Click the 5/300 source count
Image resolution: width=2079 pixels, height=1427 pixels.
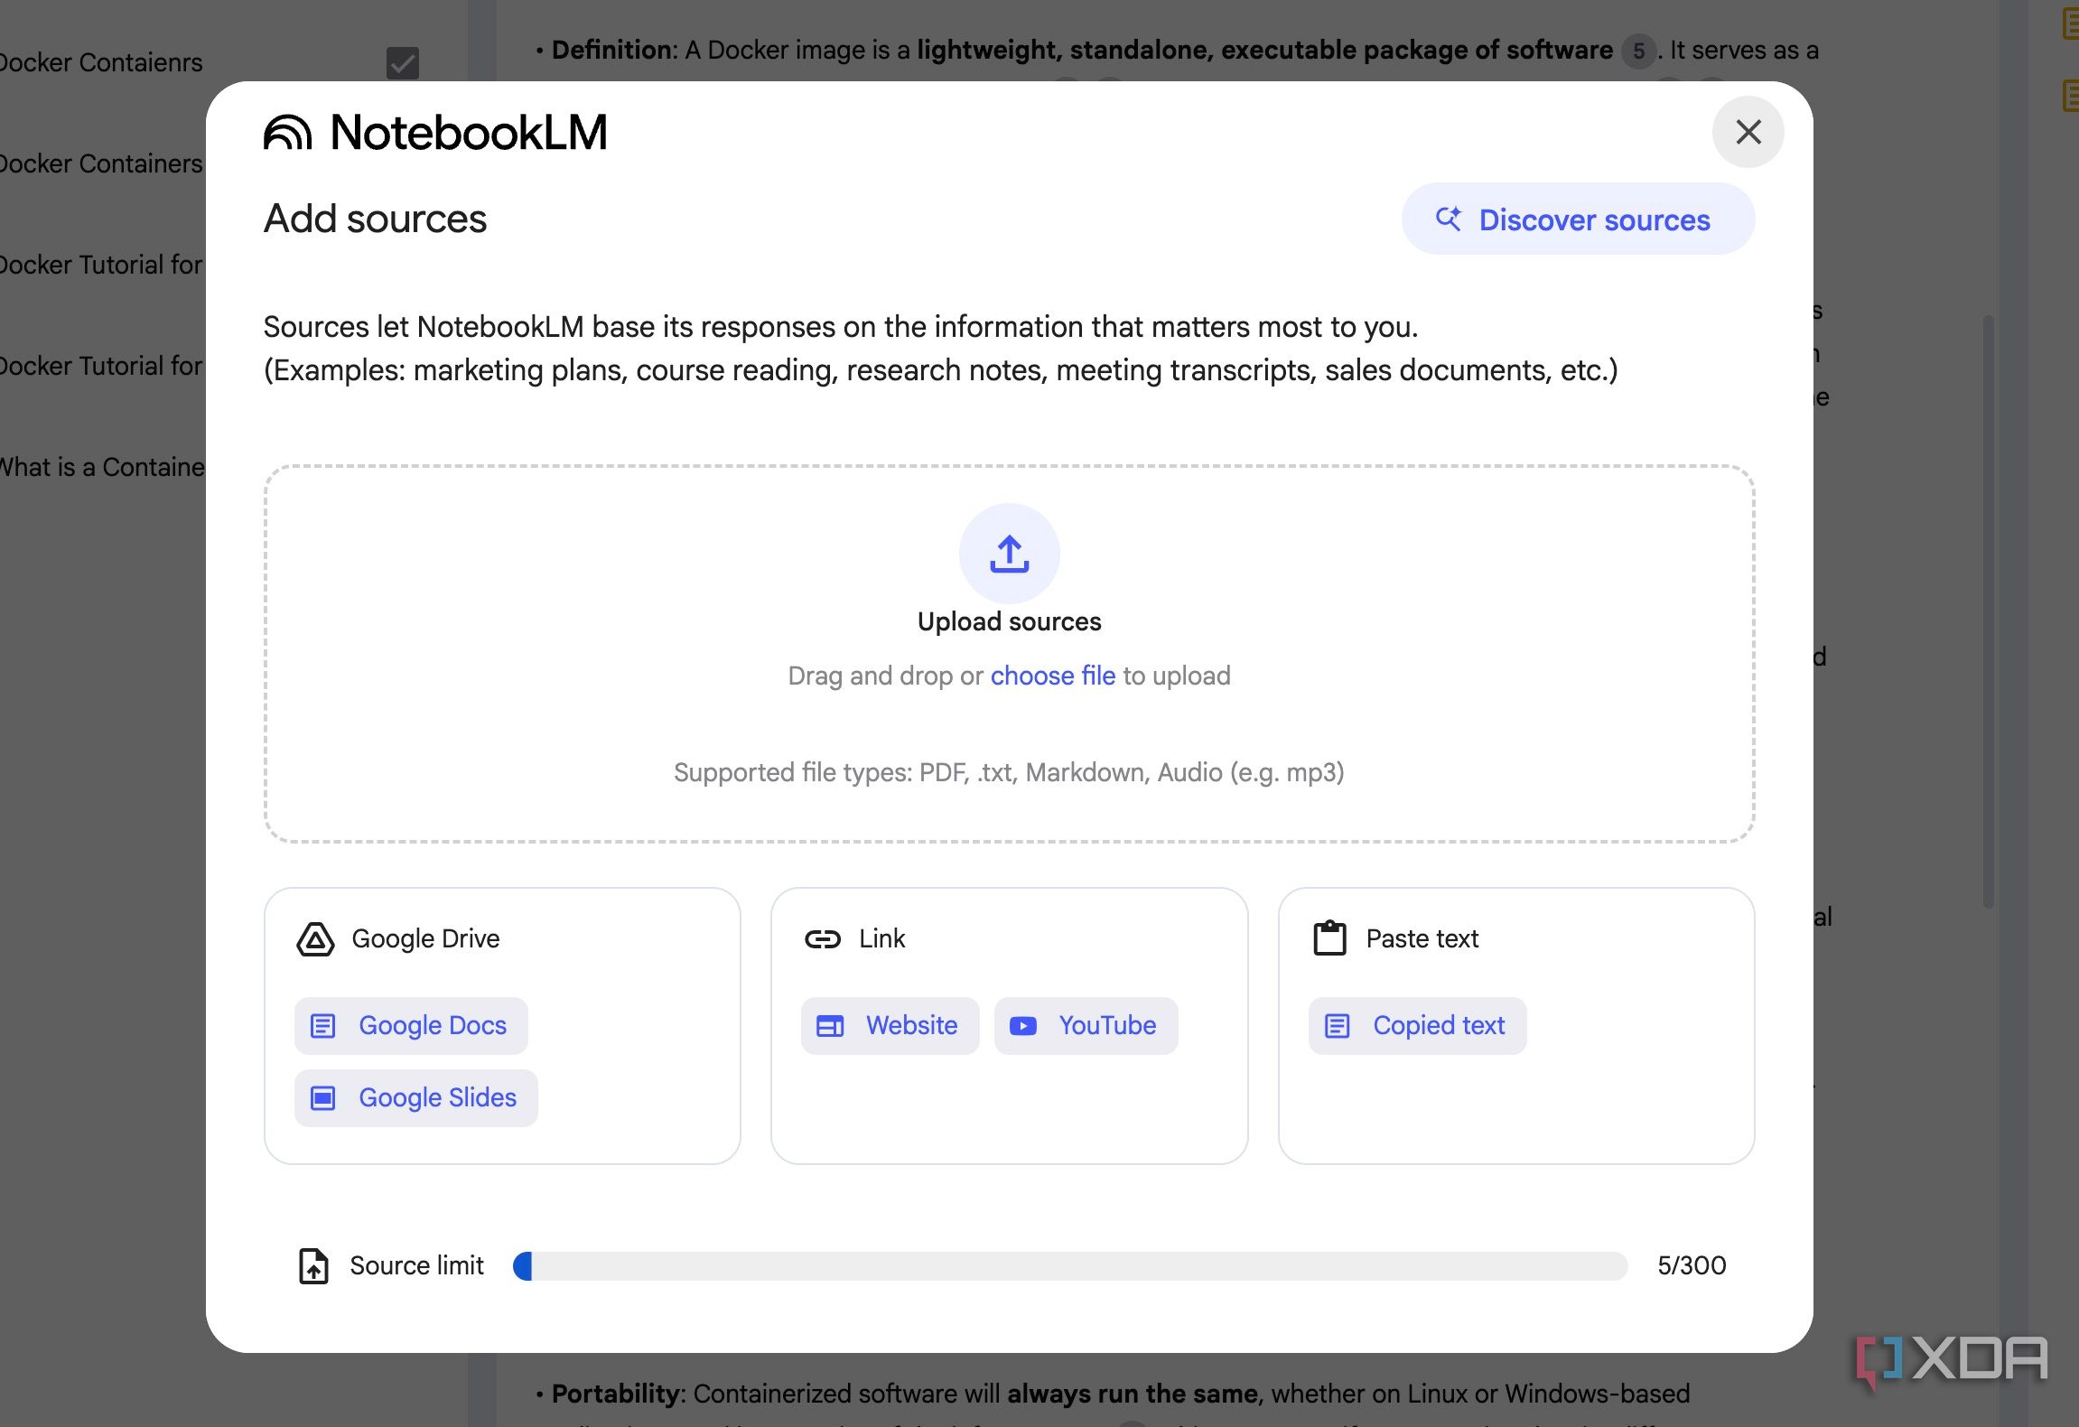pos(1692,1265)
